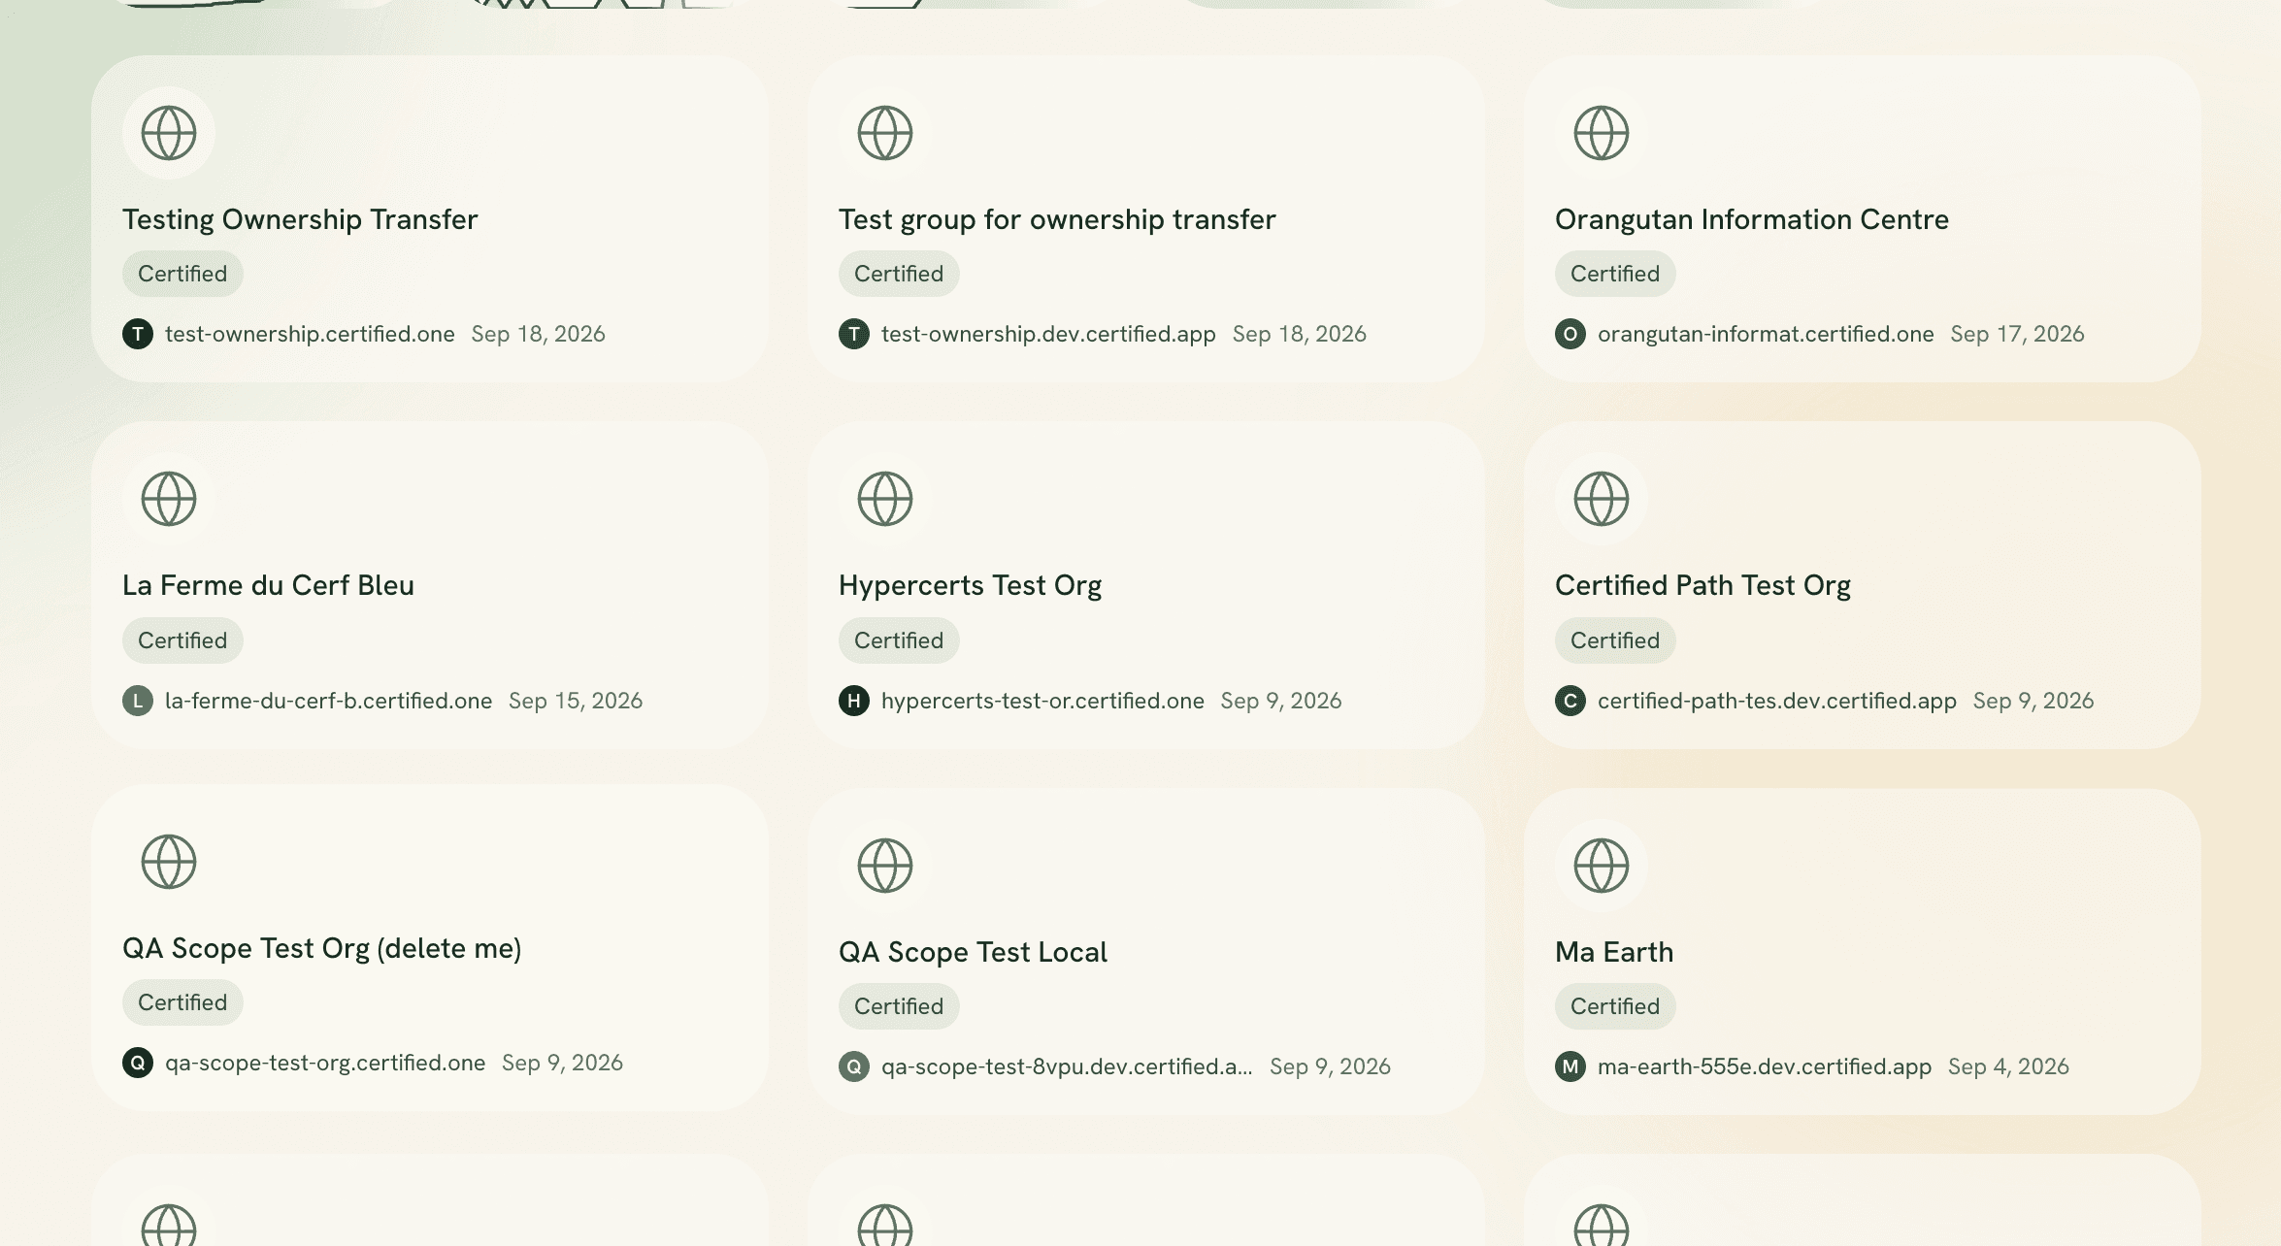
Task: Click the L avatar beside la-ferme-du-cerf-b.certified.one
Action: click(x=138, y=701)
